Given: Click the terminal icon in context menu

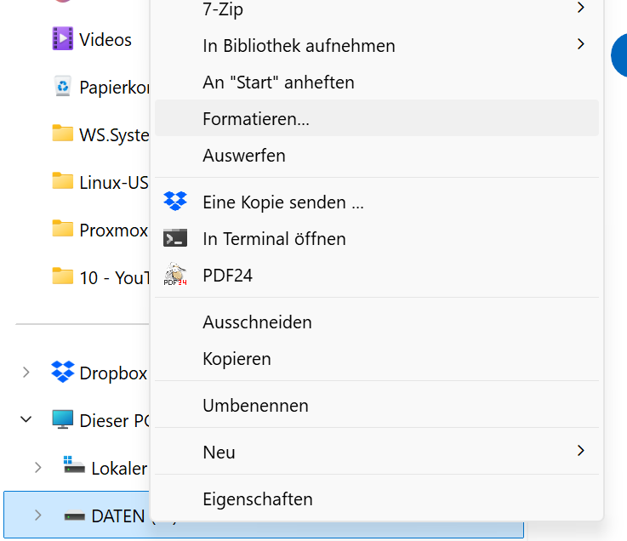Looking at the screenshot, I should click(x=175, y=239).
